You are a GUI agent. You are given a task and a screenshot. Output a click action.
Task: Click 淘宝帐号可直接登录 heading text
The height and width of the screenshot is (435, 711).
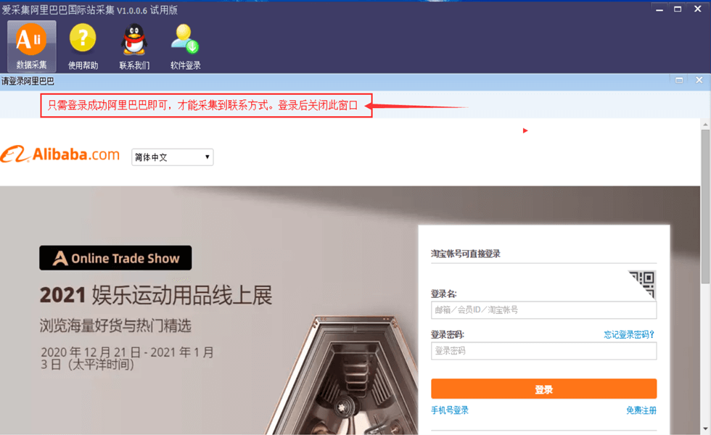point(465,254)
